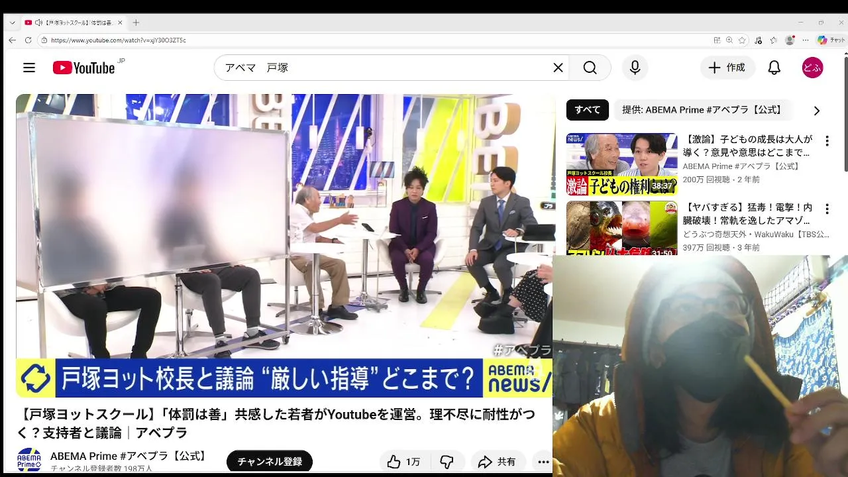Close the YouTube browser tab
The image size is (848, 477).
point(120,23)
